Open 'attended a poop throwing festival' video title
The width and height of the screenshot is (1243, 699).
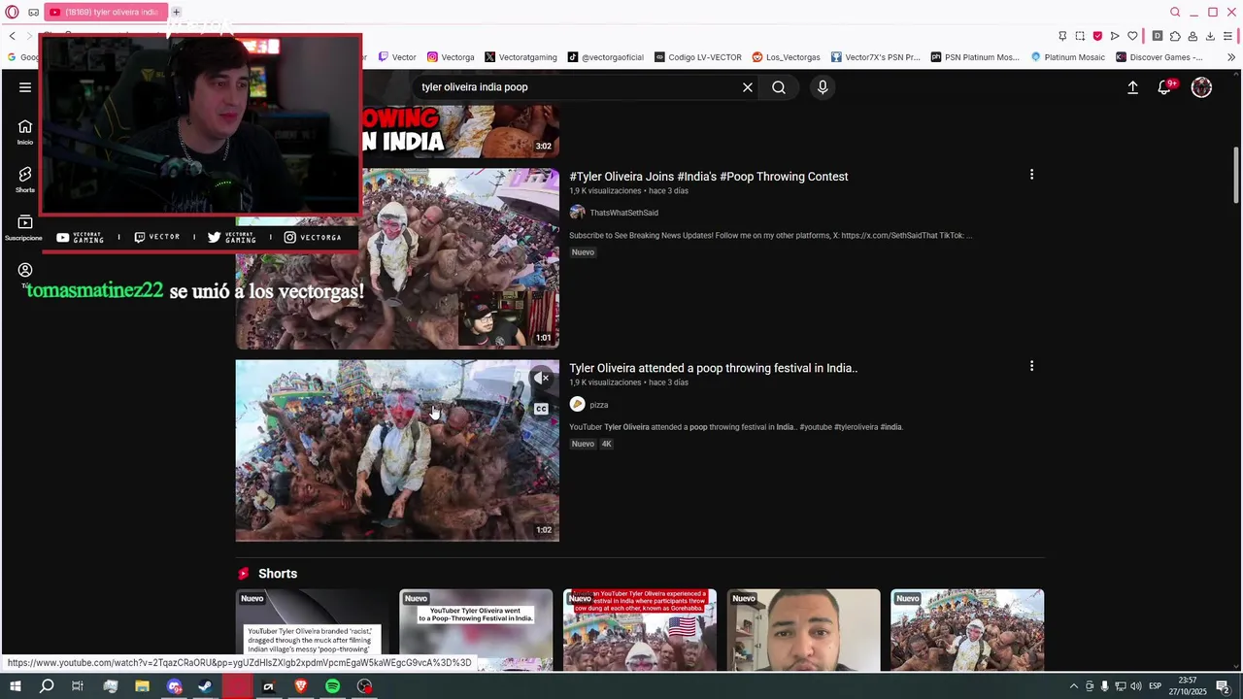point(714,368)
